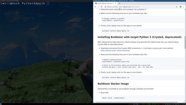Click the browser forward arrow
186x105 pixels.
(x=98, y=7)
